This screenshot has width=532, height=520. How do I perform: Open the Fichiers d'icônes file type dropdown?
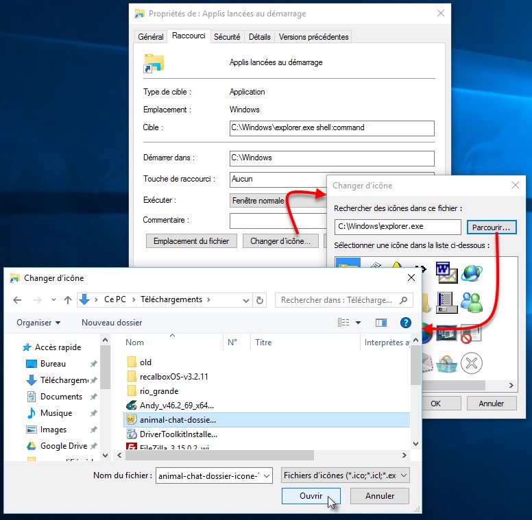click(346, 475)
